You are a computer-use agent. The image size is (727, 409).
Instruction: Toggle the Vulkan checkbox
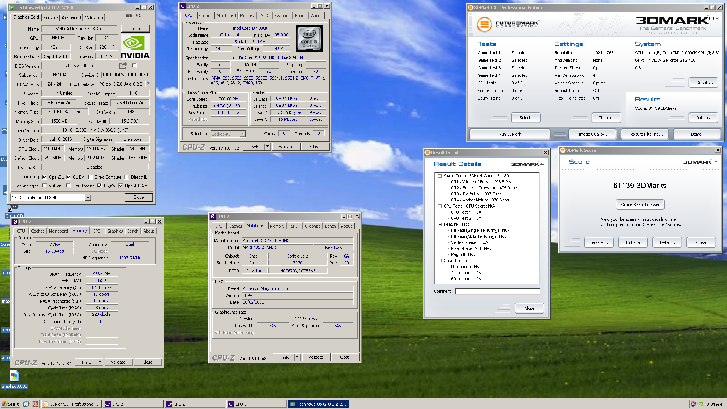coord(44,186)
